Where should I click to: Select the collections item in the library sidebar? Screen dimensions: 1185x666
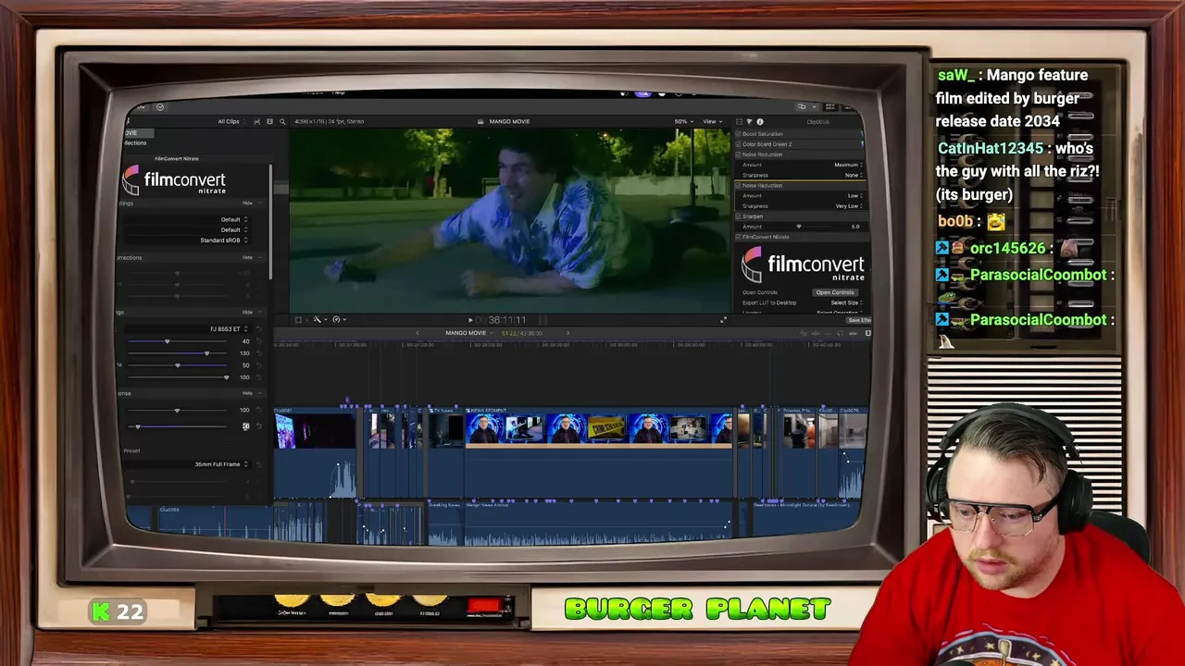point(135,143)
